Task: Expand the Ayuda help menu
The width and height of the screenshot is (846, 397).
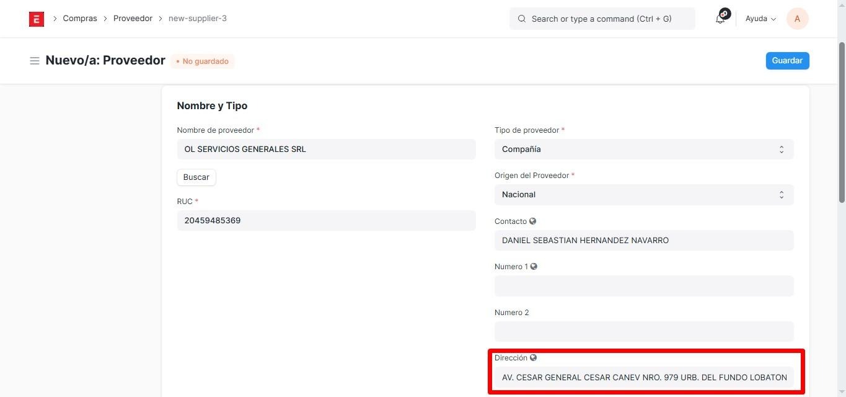Action: (760, 19)
